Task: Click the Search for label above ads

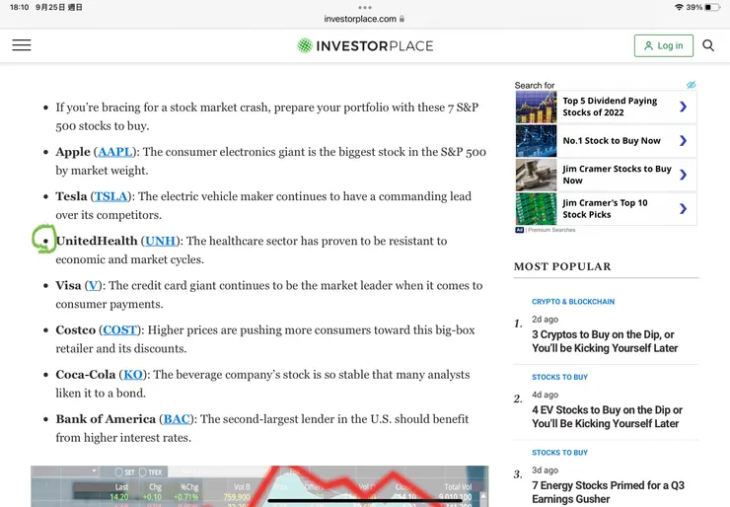Action: 535,85
